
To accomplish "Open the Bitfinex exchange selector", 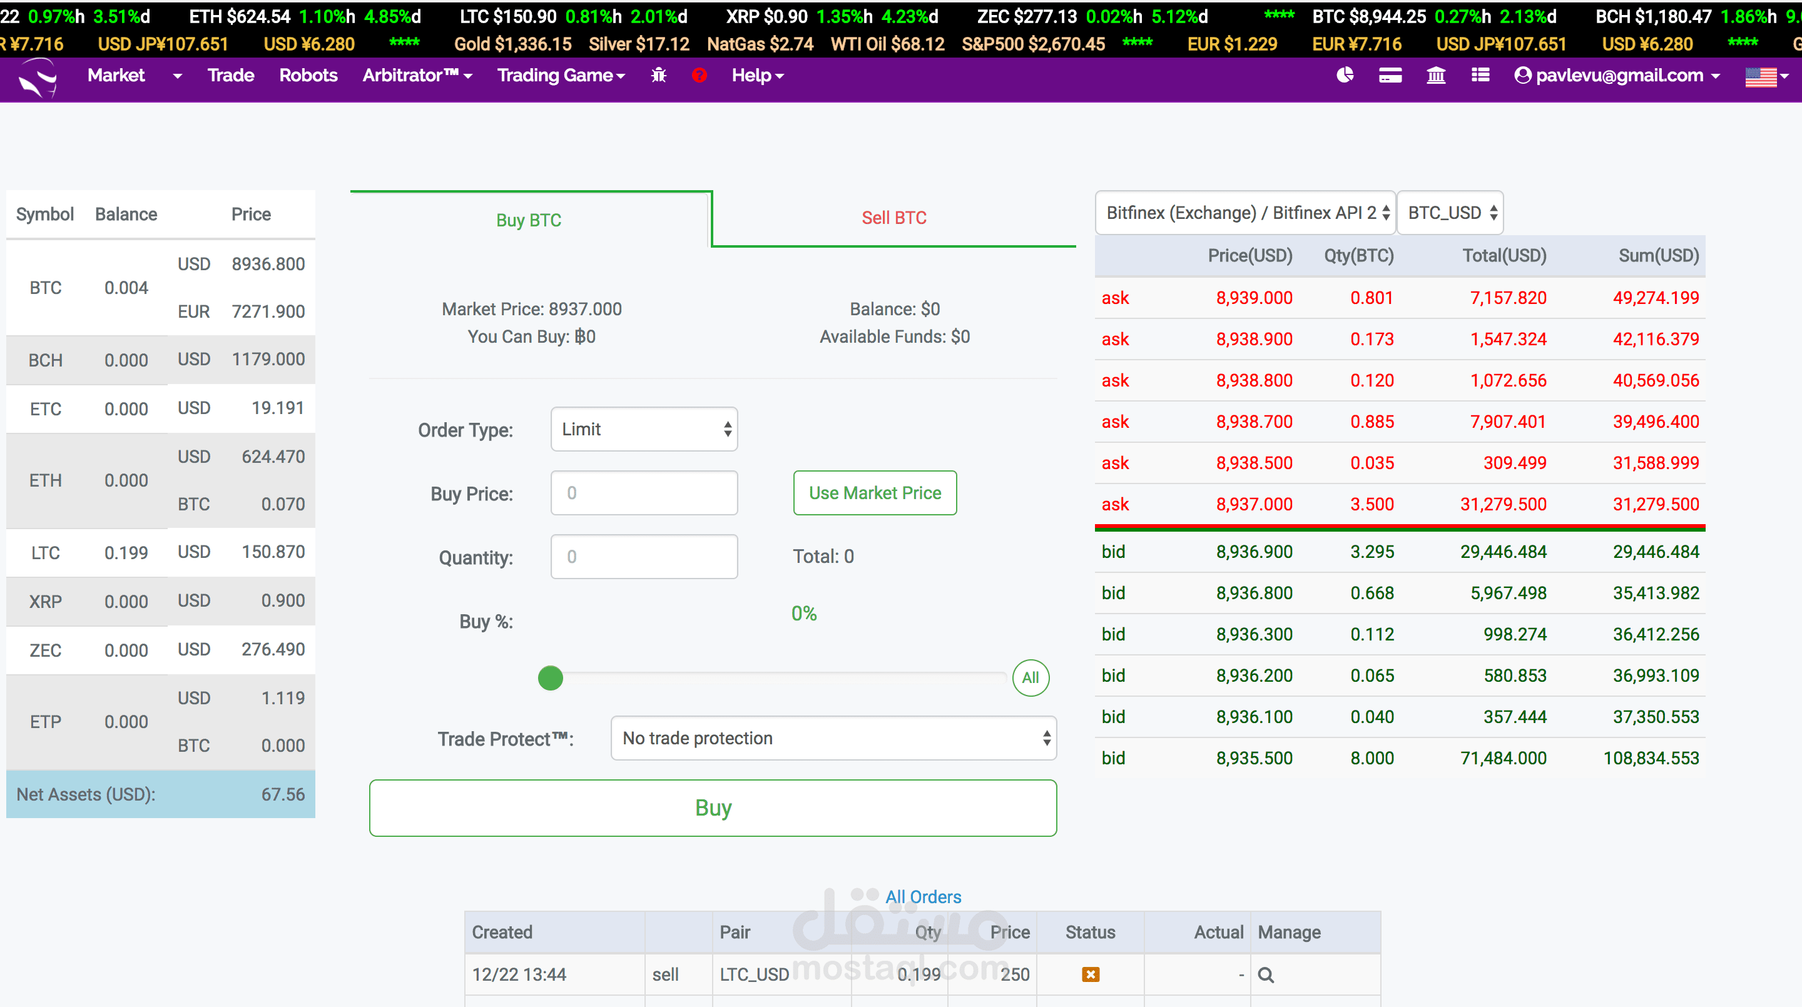I will click(1245, 213).
